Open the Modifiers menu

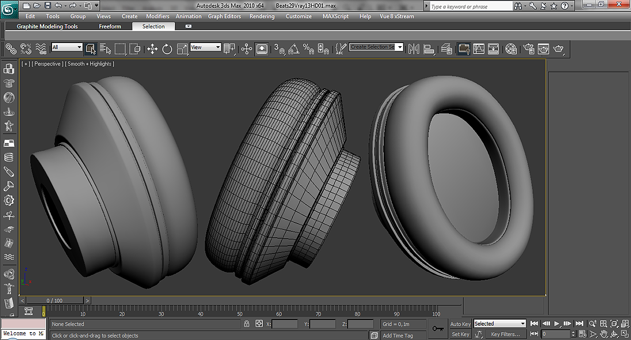click(x=157, y=16)
